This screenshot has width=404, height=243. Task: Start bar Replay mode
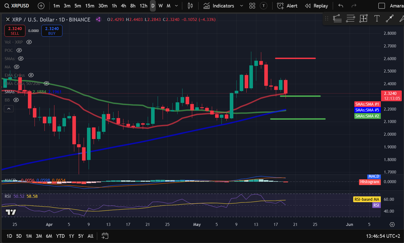click(316, 6)
